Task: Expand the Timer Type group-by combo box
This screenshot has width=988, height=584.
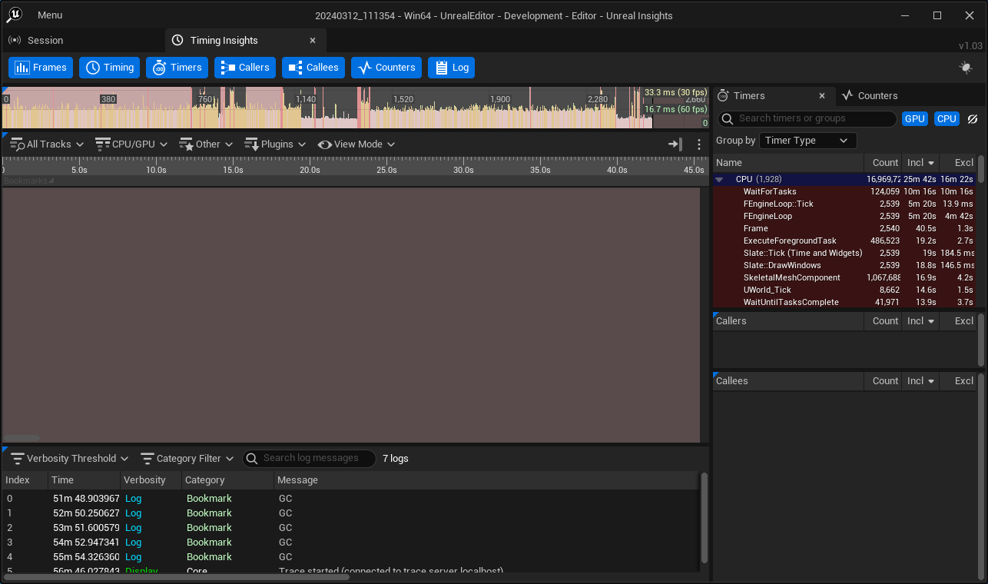Action: [x=807, y=141]
